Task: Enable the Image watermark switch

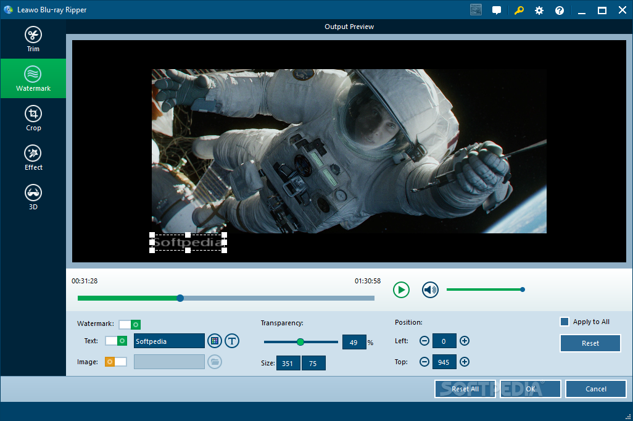Action: (x=116, y=362)
